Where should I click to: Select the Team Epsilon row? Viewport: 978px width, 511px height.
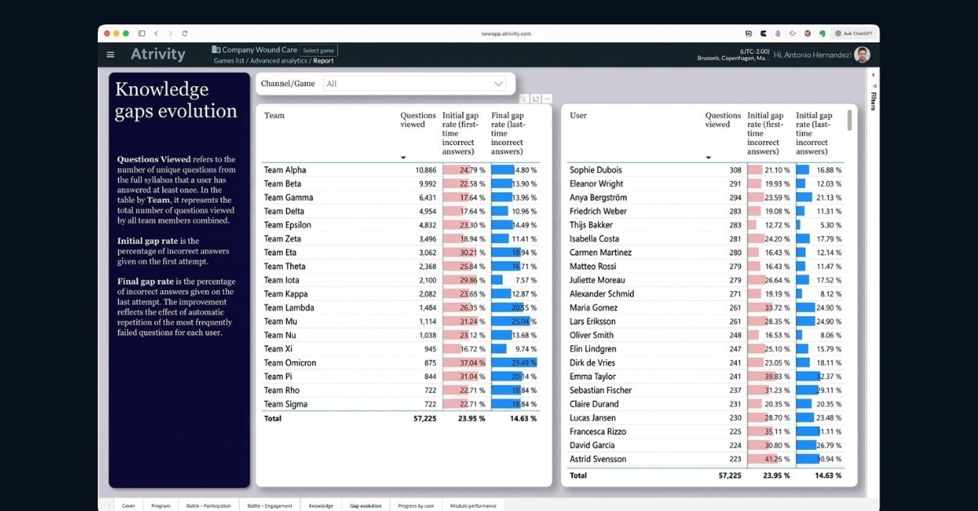pyautogui.click(x=401, y=225)
